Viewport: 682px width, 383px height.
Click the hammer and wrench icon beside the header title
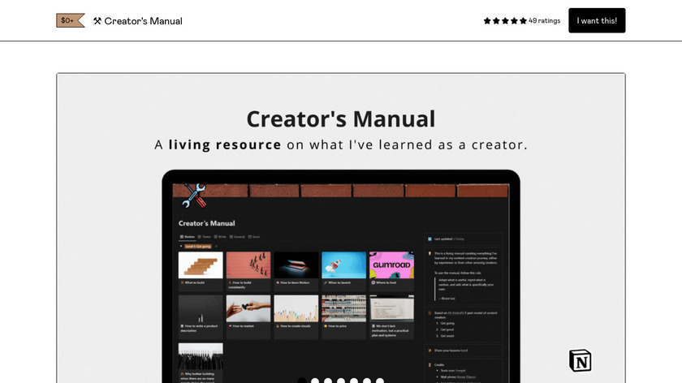(97, 21)
